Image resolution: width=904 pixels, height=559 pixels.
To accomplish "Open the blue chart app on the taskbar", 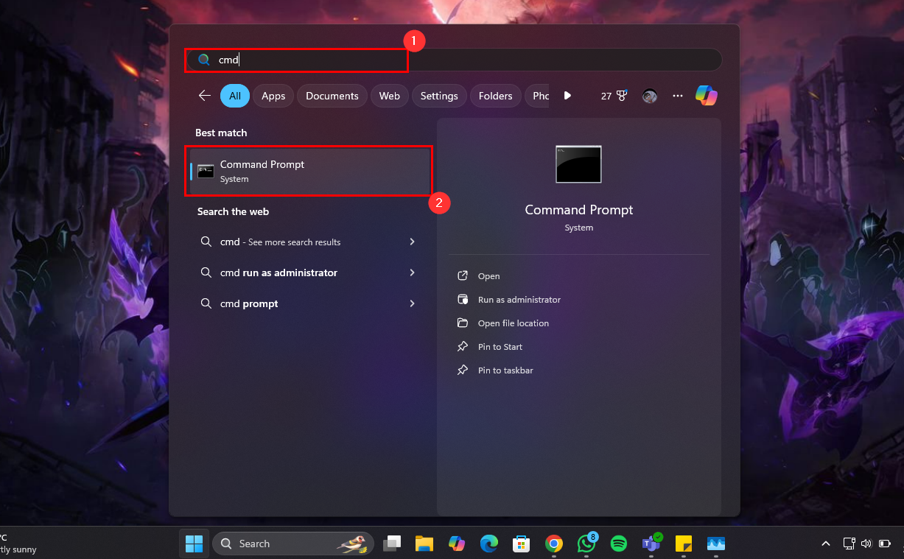I will [716, 544].
